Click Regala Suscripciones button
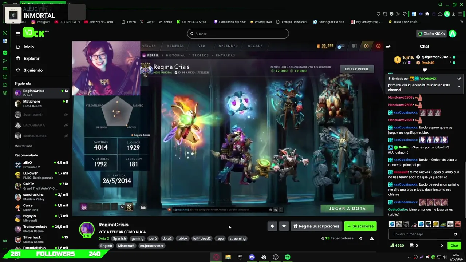The width and height of the screenshot is (466, 262). pyautogui.click(x=316, y=226)
